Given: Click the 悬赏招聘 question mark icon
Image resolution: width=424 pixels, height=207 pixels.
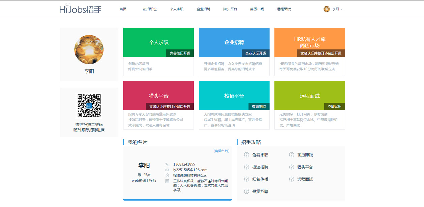Looking at the screenshot, I should (x=246, y=191).
